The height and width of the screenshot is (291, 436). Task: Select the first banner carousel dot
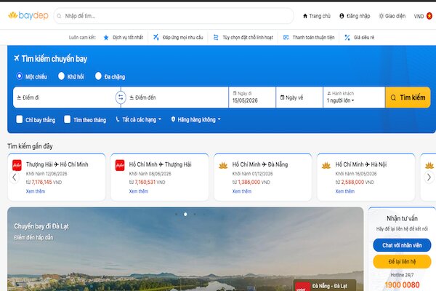[x=176, y=214]
